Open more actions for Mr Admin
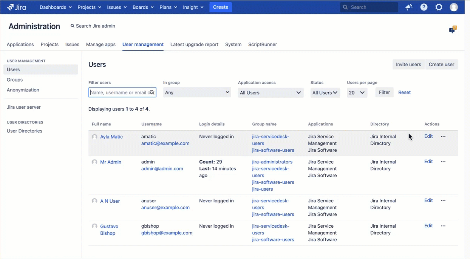Viewport: 470px width, 259px height. click(443, 162)
